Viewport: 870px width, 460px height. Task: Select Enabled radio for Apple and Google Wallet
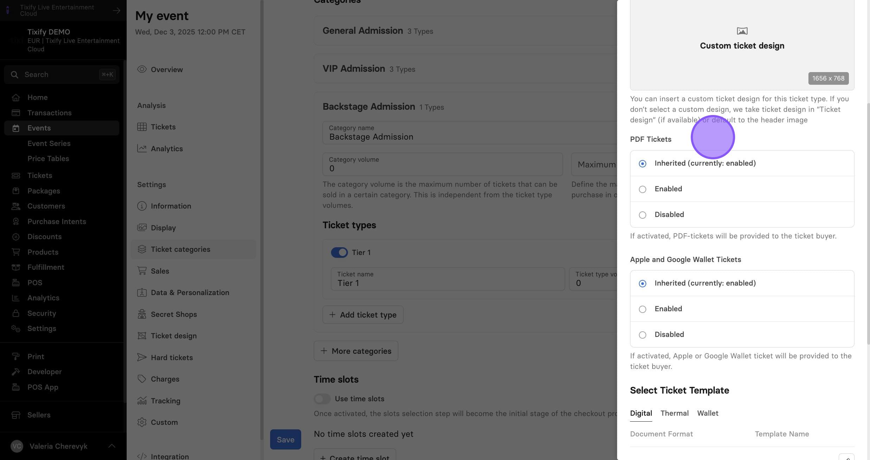coord(642,309)
